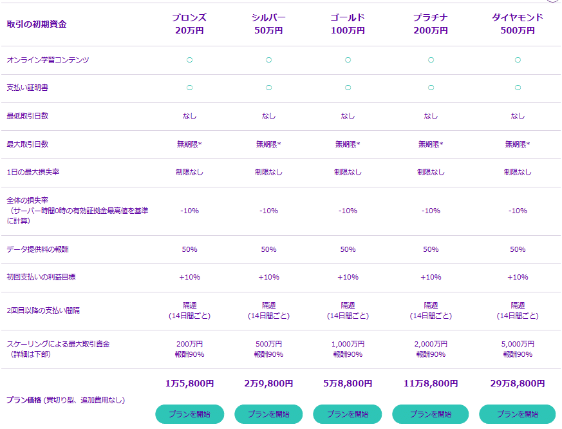This screenshot has height=429, width=562.
Task: Start the シルバー plan at 2万9,800円
Action: coord(268,414)
